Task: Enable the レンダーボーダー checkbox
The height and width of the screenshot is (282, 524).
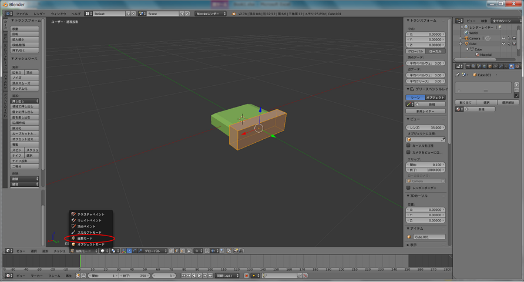Action: [x=409, y=188]
